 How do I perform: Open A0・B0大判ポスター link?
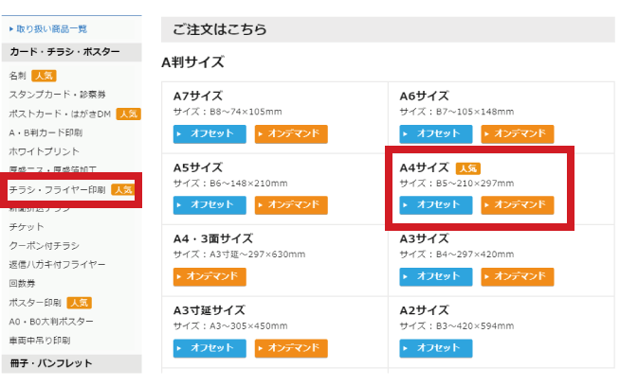pyautogui.click(x=52, y=322)
